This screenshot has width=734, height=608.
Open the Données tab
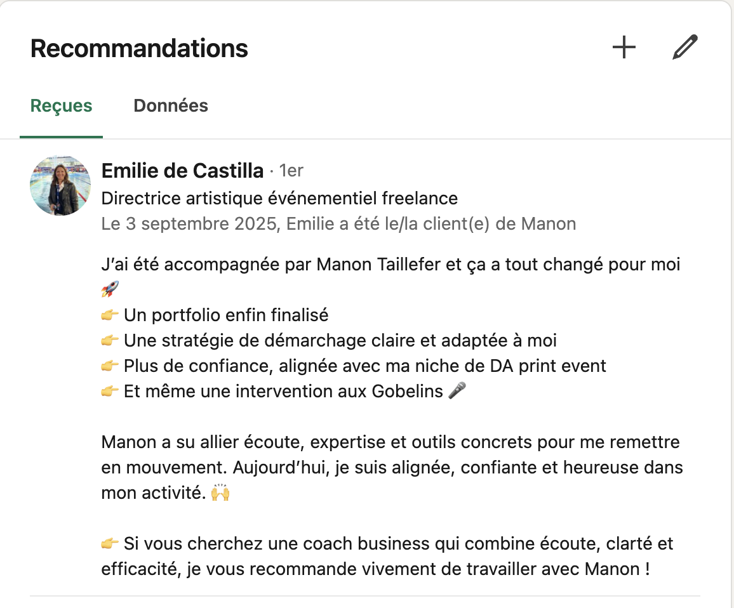[x=170, y=106]
